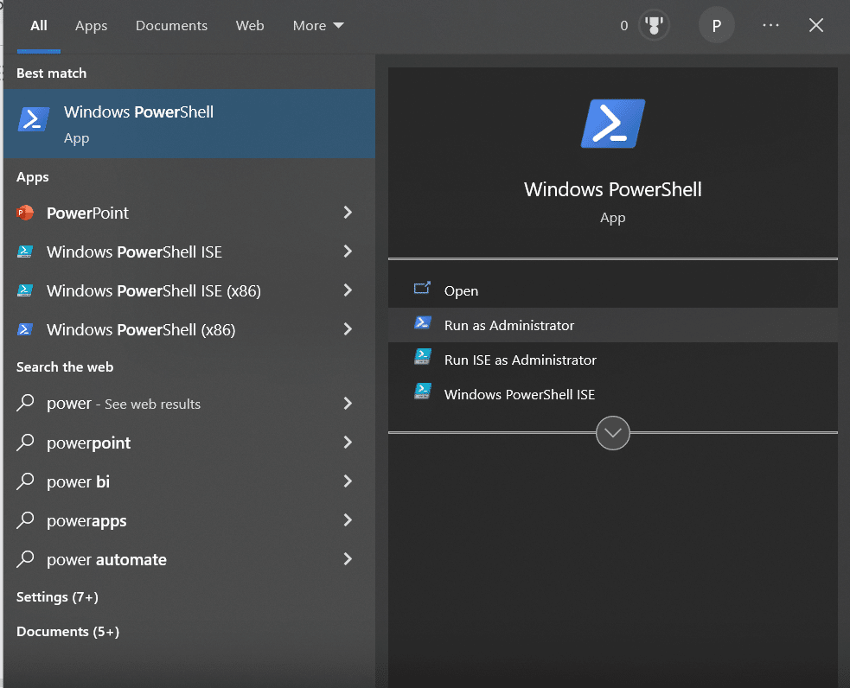850x688 pixels.
Task: Click the rewards points count 0
Action: 624,25
